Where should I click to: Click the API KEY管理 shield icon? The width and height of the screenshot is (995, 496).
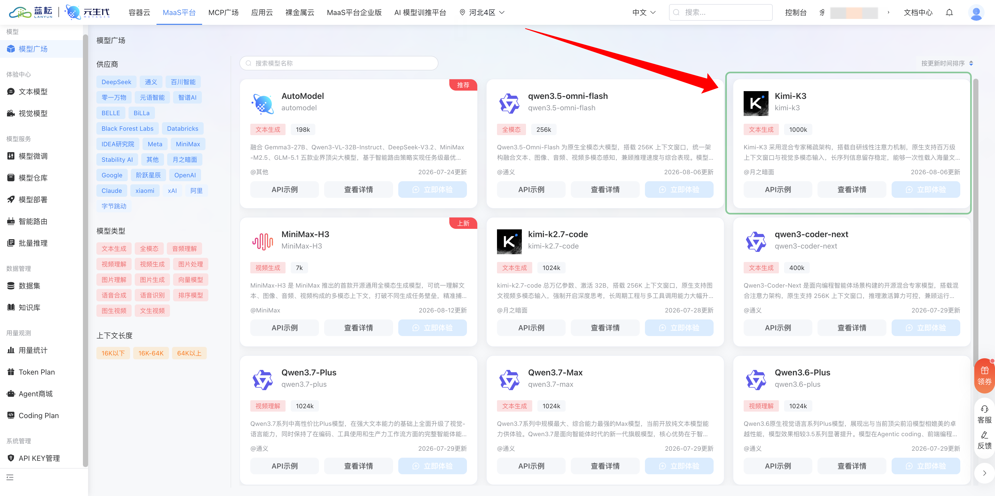click(11, 458)
